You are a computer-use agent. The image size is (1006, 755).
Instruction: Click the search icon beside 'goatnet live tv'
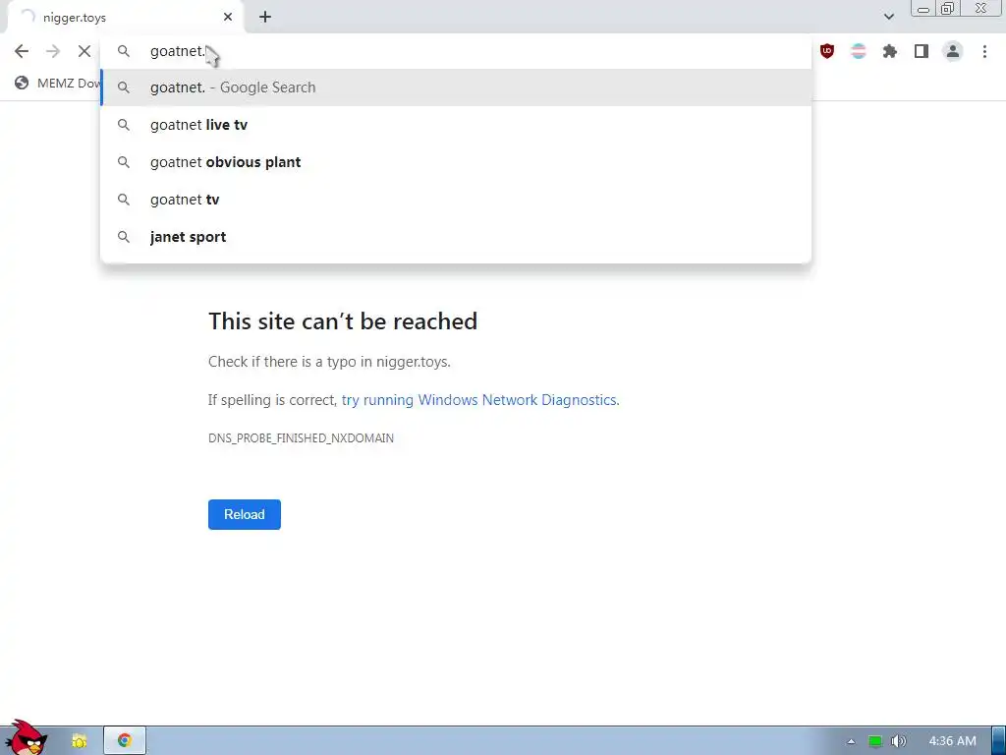[x=124, y=125]
